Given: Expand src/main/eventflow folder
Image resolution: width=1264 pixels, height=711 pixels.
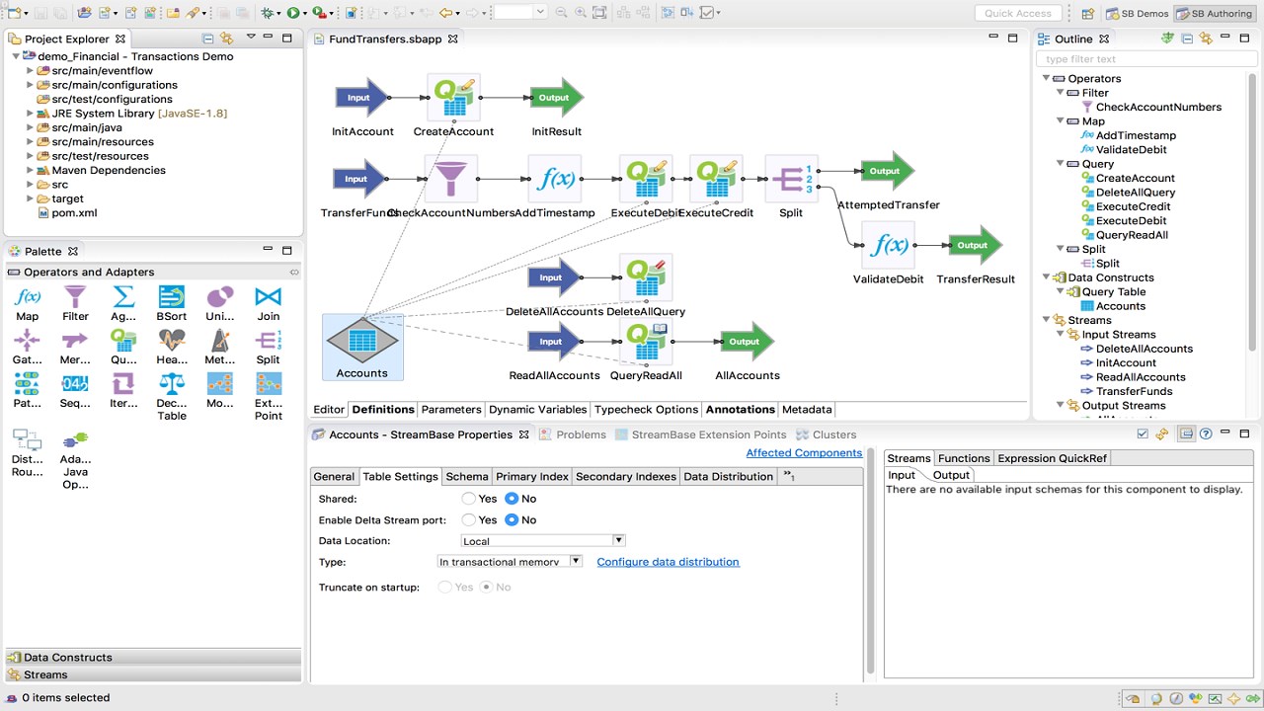Looking at the screenshot, I should pos(31,71).
